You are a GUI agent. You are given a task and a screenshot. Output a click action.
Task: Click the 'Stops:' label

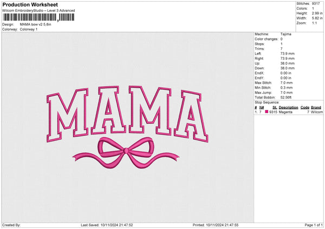259,44
